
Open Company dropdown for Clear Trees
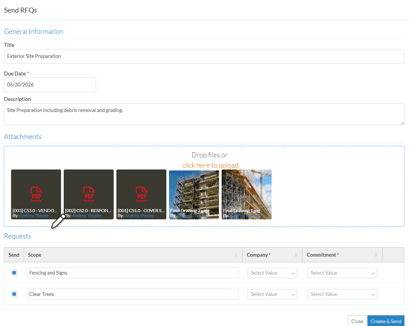pyautogui.click(x=272, y=294)
